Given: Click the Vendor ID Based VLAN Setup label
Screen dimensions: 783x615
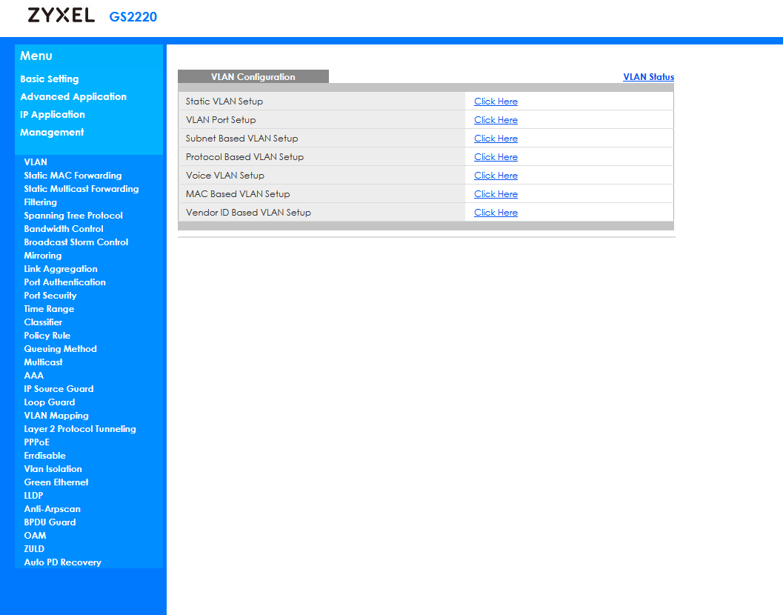Looking at the screenshot, I should coord(248,213).
